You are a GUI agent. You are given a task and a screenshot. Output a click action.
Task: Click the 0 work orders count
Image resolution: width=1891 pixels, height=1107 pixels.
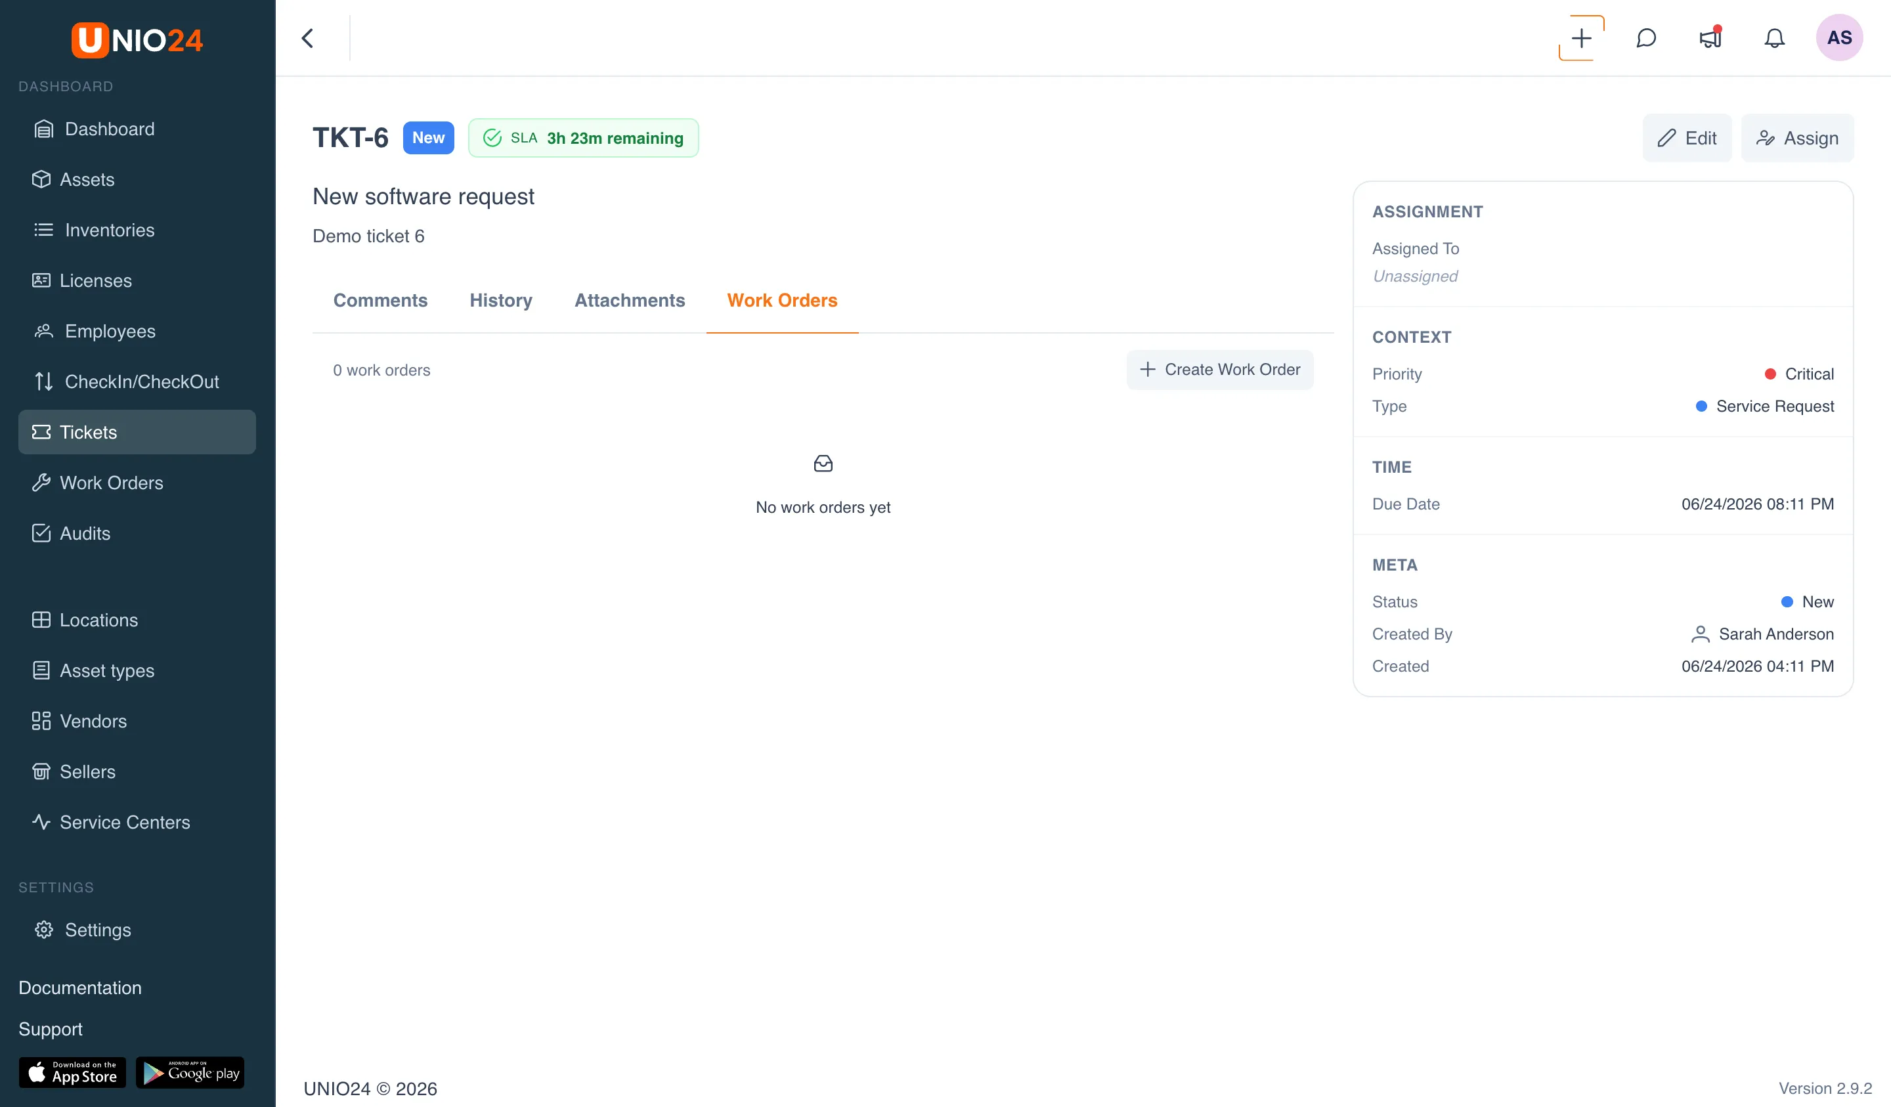(381, 370)
